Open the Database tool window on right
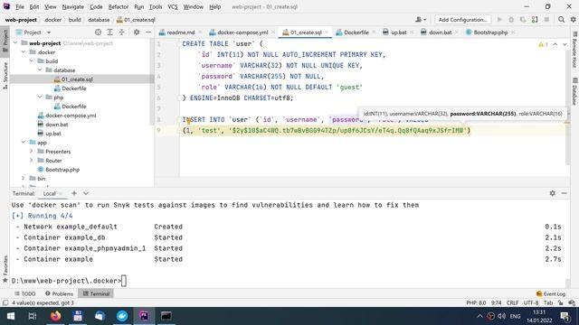Viewport: 579px width, 325px height. (x=575, y=91)
